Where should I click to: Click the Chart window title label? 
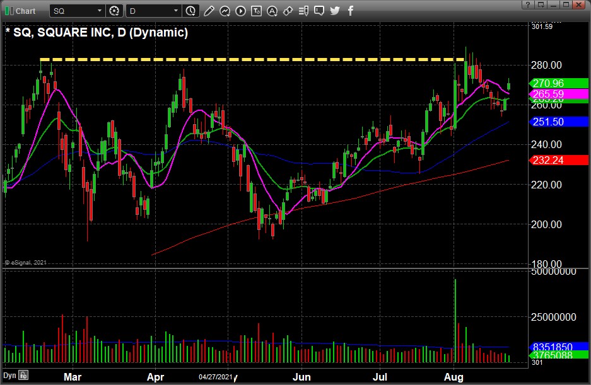pyautogui.click(x=25, y=11)
